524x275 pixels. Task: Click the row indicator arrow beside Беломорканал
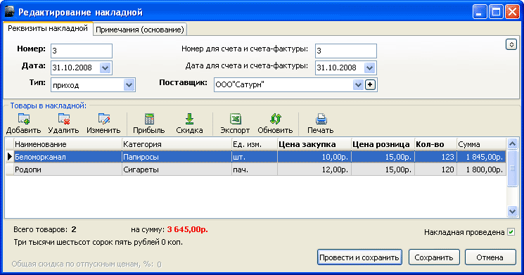[10, 157]
